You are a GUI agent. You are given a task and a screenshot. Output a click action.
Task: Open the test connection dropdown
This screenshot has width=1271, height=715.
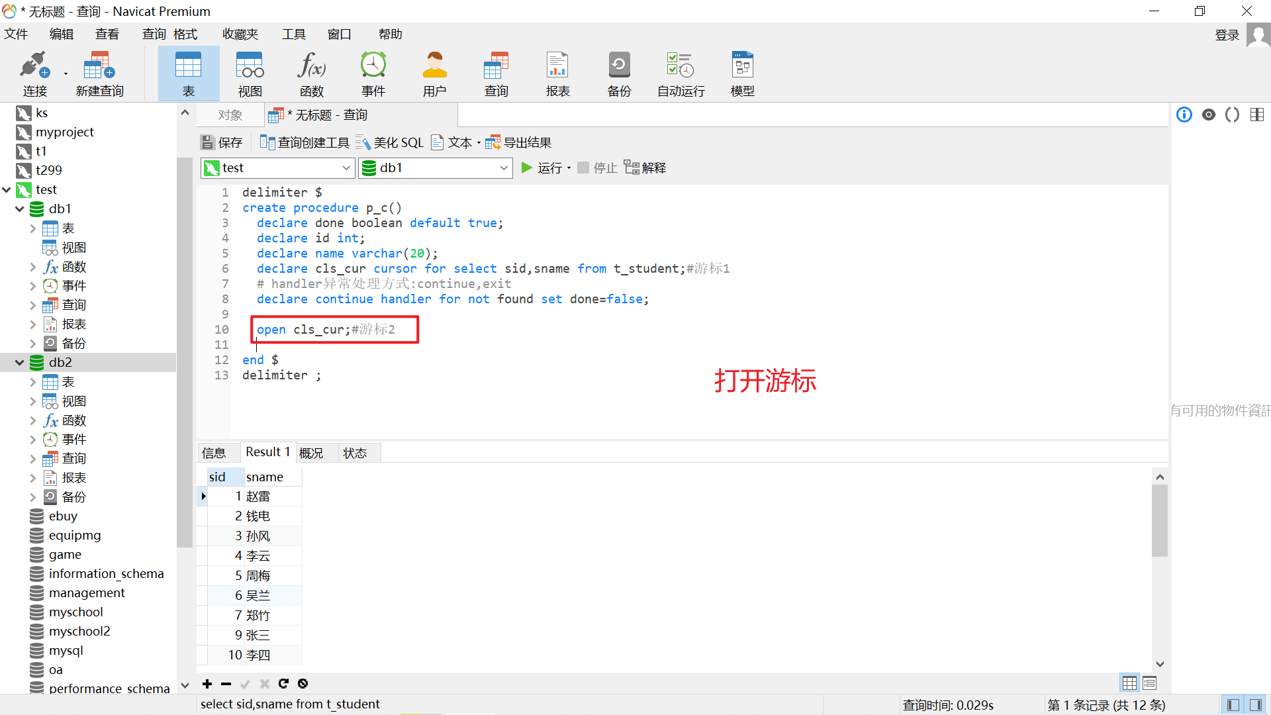point(346,168)
